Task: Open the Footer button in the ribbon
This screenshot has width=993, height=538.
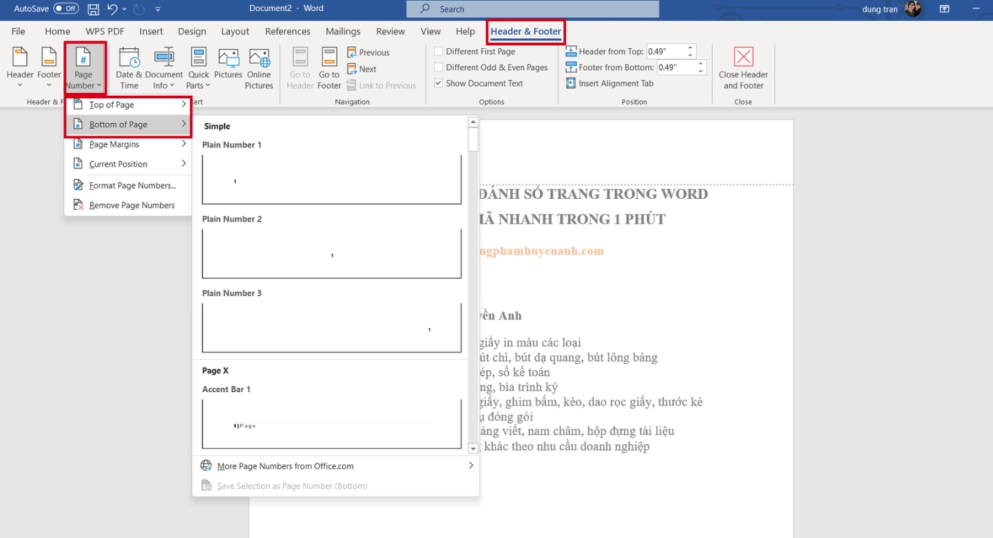Action: coord(49,67)
